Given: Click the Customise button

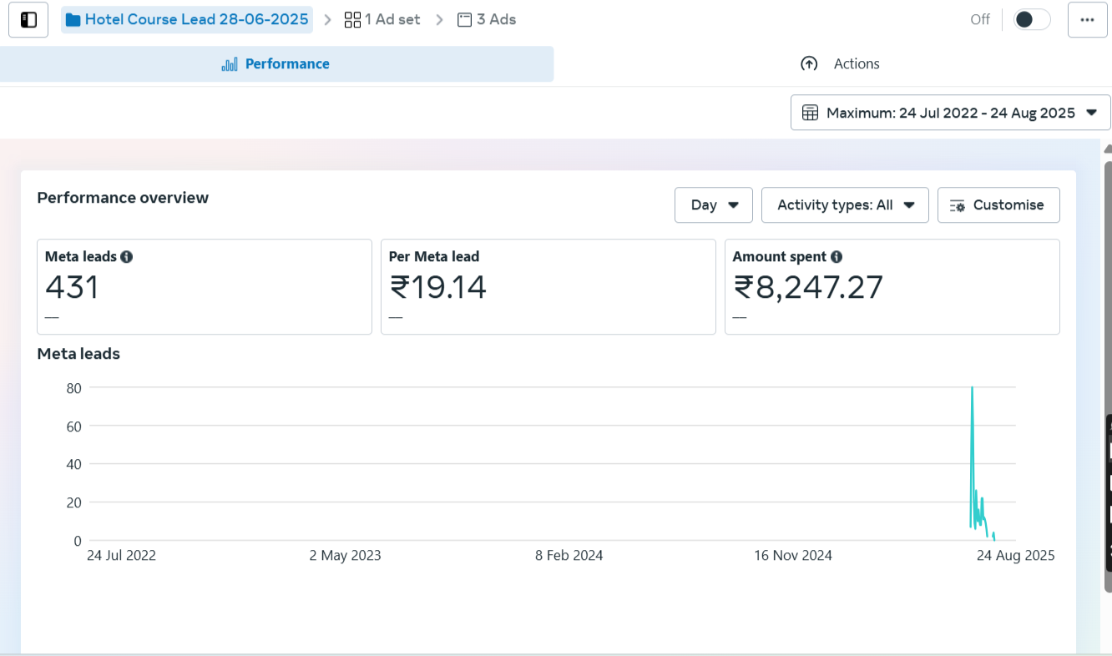Looking at the screenshot, I should pyautogui.click(x=998, y=205).
